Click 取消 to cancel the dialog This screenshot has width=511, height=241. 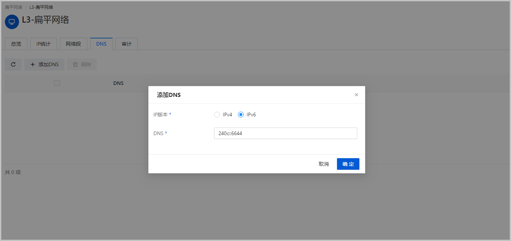pos(324,164)
